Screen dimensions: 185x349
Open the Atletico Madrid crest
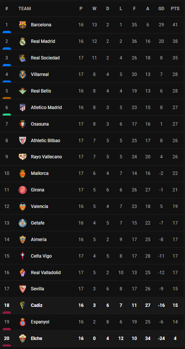point(23,108)
